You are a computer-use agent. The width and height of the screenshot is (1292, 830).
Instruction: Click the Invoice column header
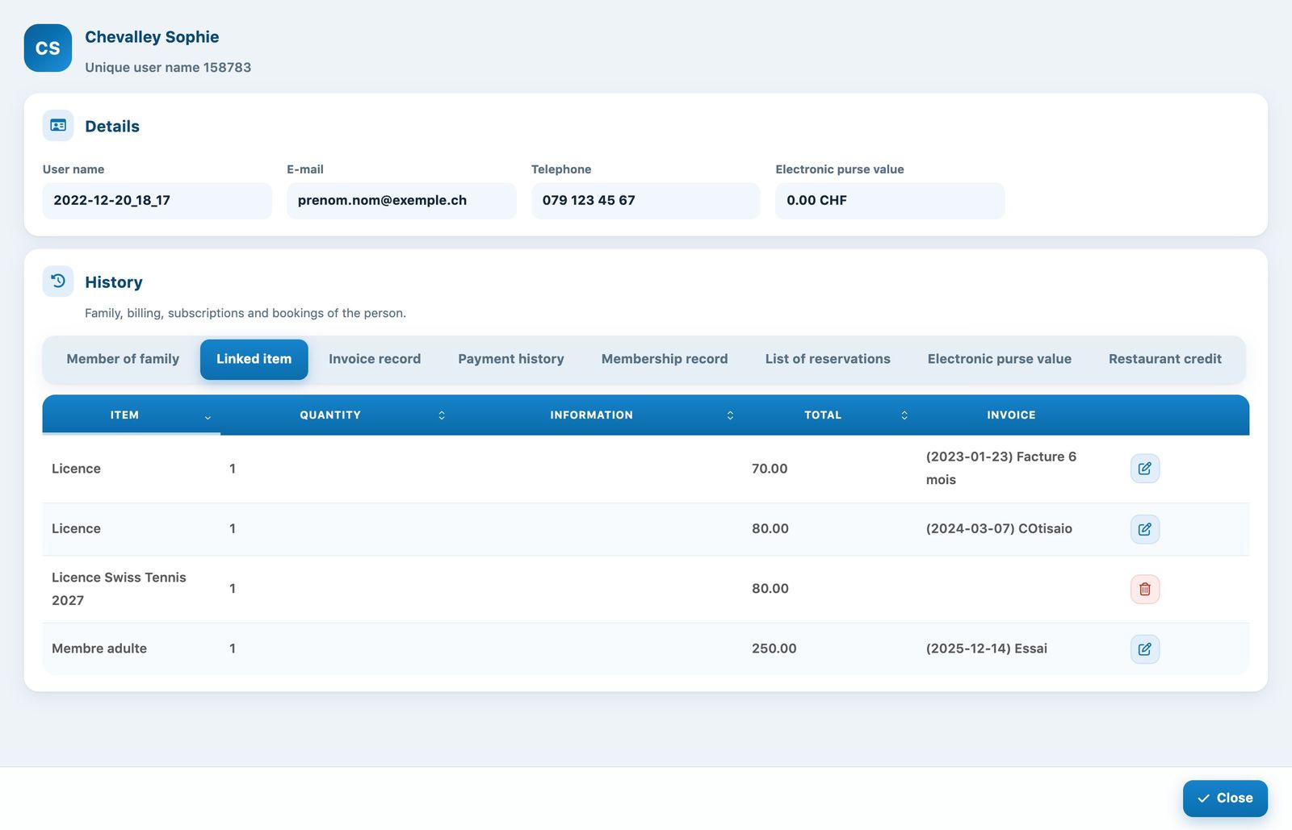(1011, 415)
